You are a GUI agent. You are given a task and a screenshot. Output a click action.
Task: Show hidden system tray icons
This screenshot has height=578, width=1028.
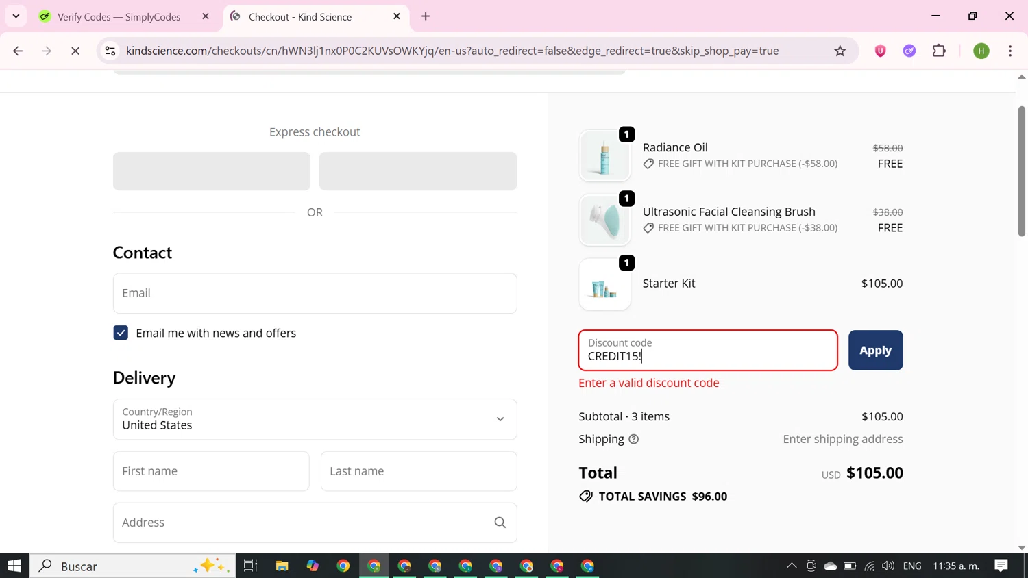[792, 566]
